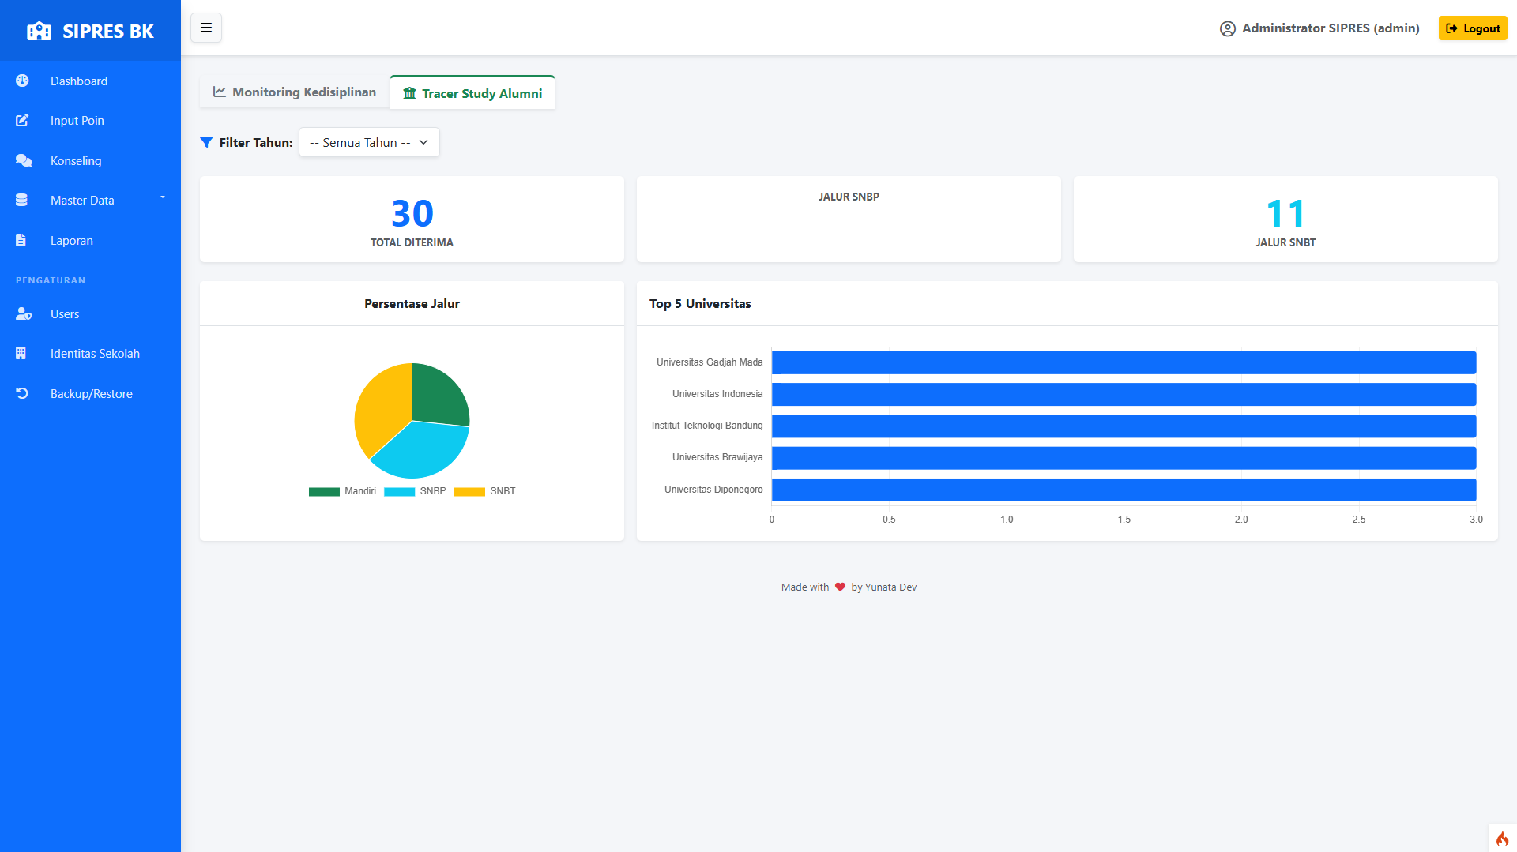Image resolution: width=1517 pixels, height=852 pixels.
Task: Click the Backup/Restore undo icon
Action: click(x=22, y=394)
